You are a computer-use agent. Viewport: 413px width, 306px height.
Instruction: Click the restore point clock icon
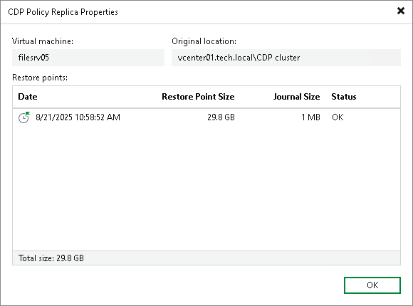pos(24,117)
